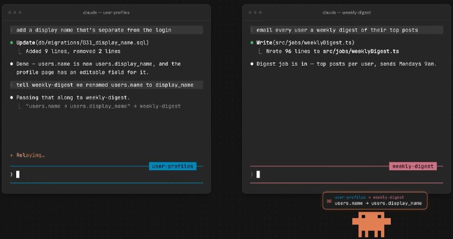
Task: Click the 'email every user a weekly digest' prompt
Action: click(x=347, y=30)
